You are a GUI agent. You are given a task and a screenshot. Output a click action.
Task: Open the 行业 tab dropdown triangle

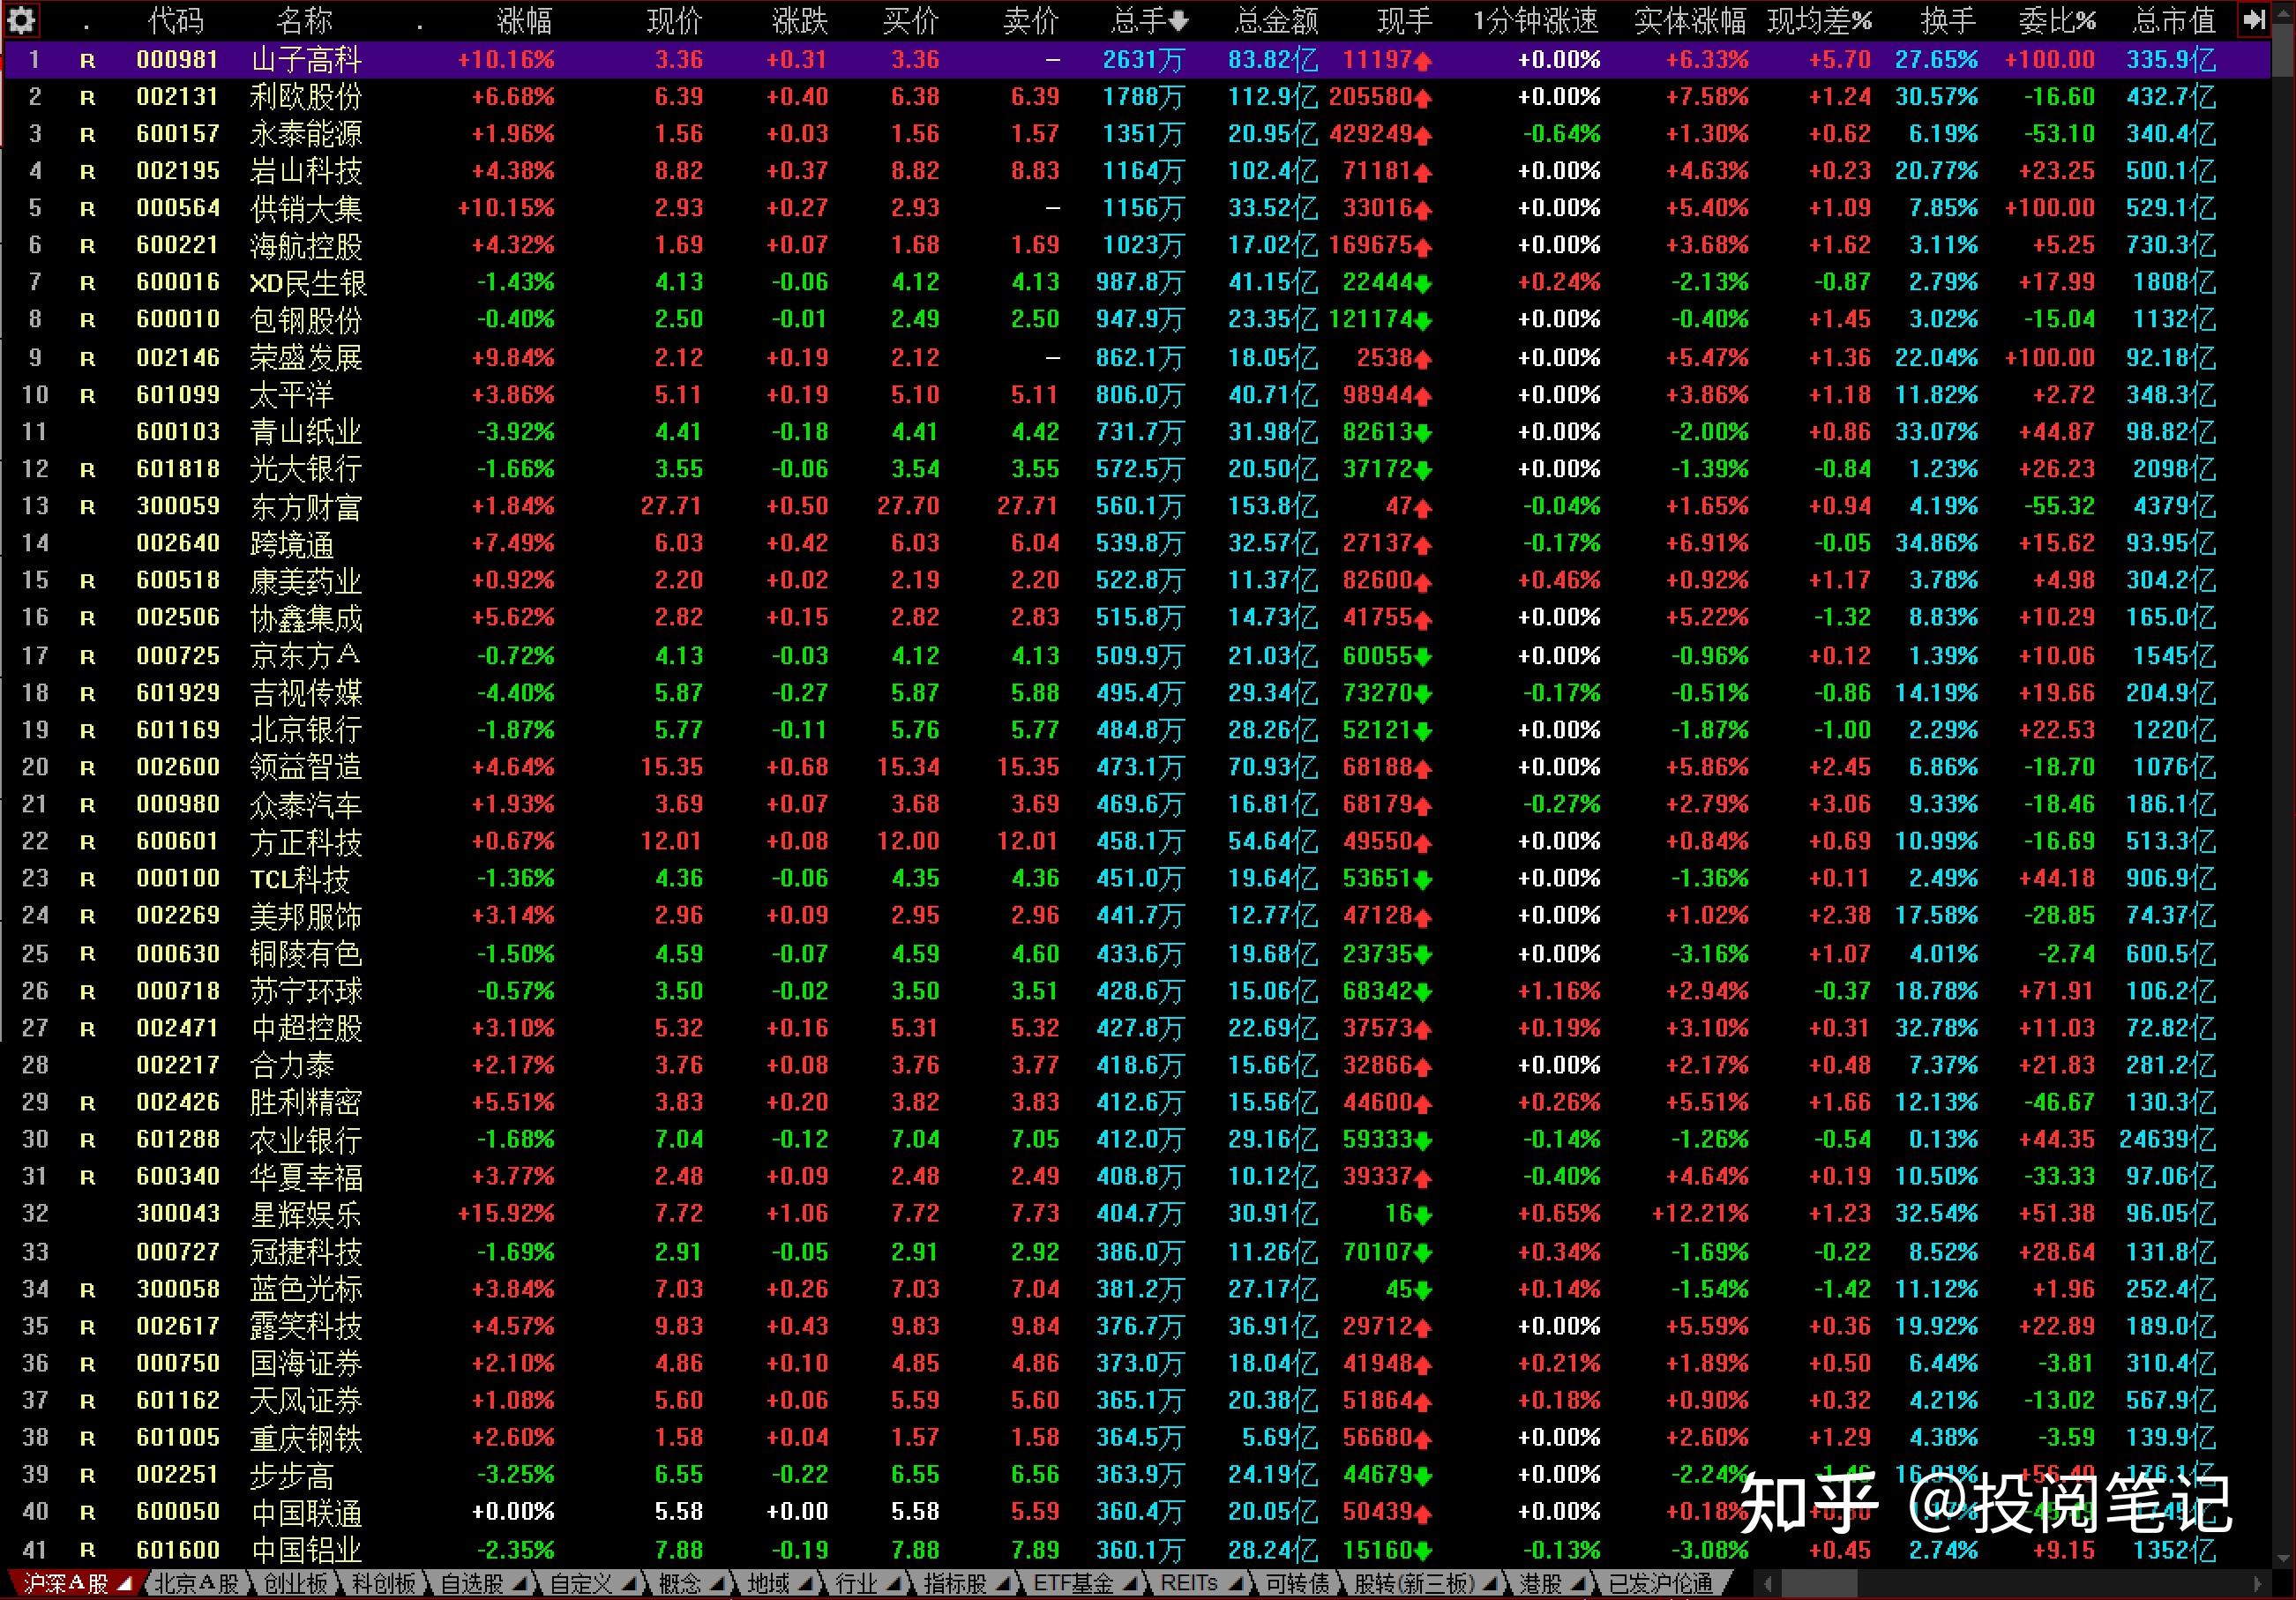point(894,1584)
